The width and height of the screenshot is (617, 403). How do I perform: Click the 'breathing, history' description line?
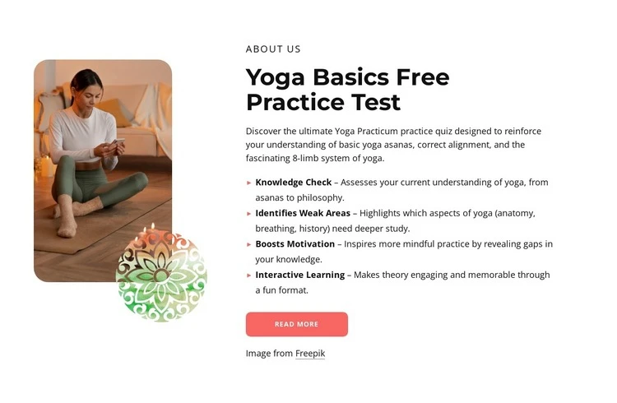click(332, 229)
